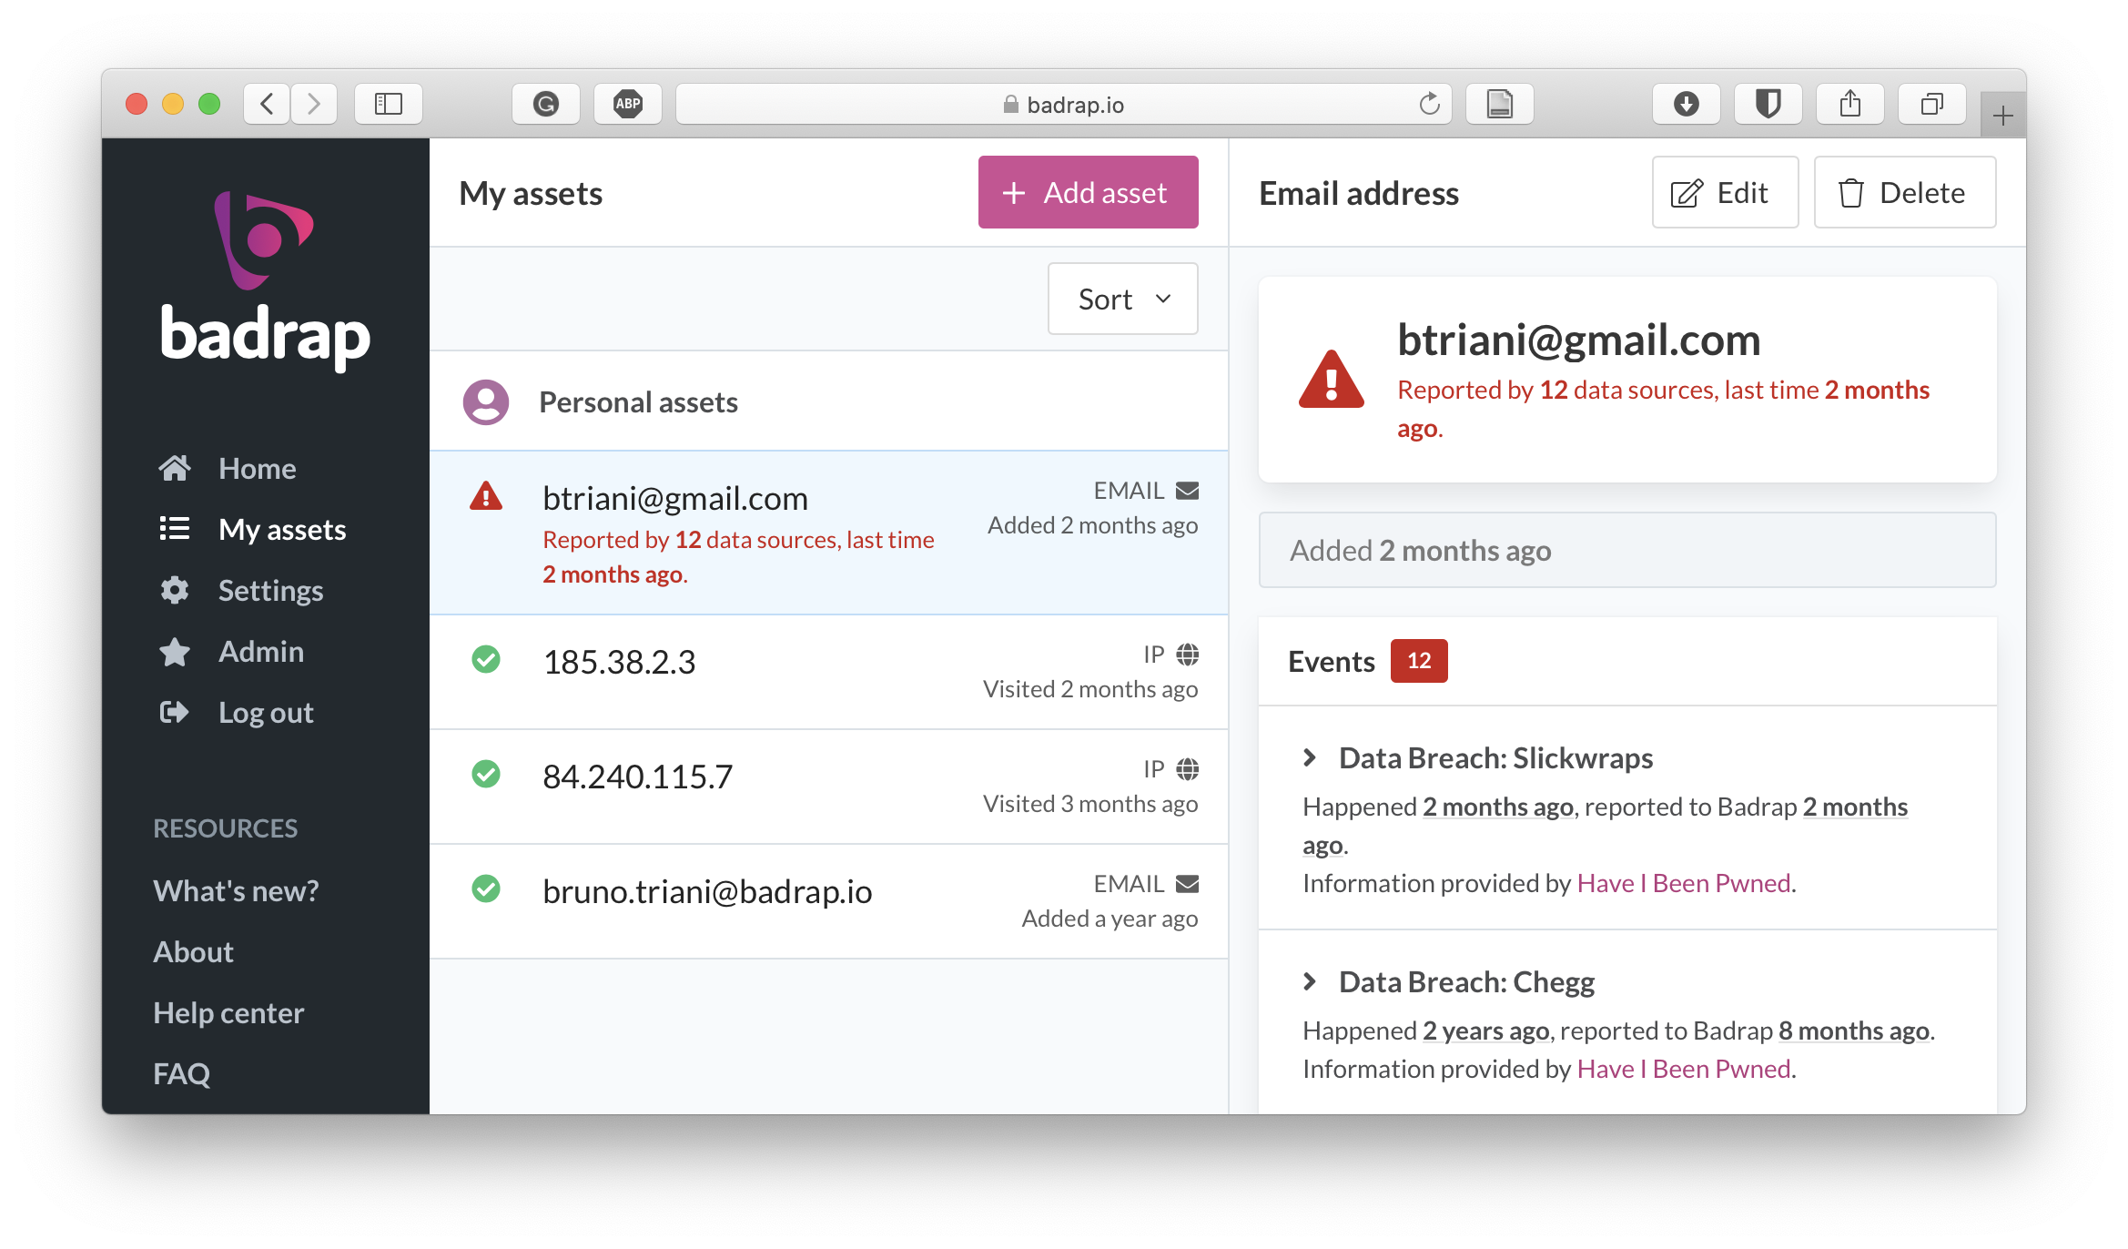2128x1249 pixels.
Task: Open the Sort dropdown
Action: tap(1122, 299)
